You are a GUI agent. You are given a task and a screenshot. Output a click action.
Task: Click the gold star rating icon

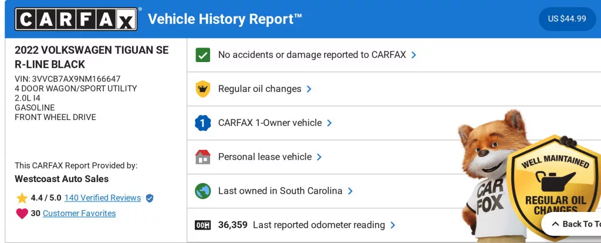(x=22, y=198)
